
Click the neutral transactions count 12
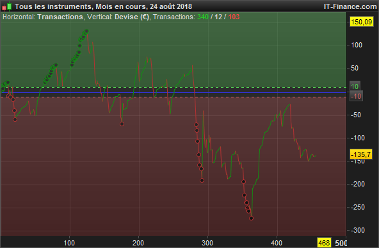218,17
